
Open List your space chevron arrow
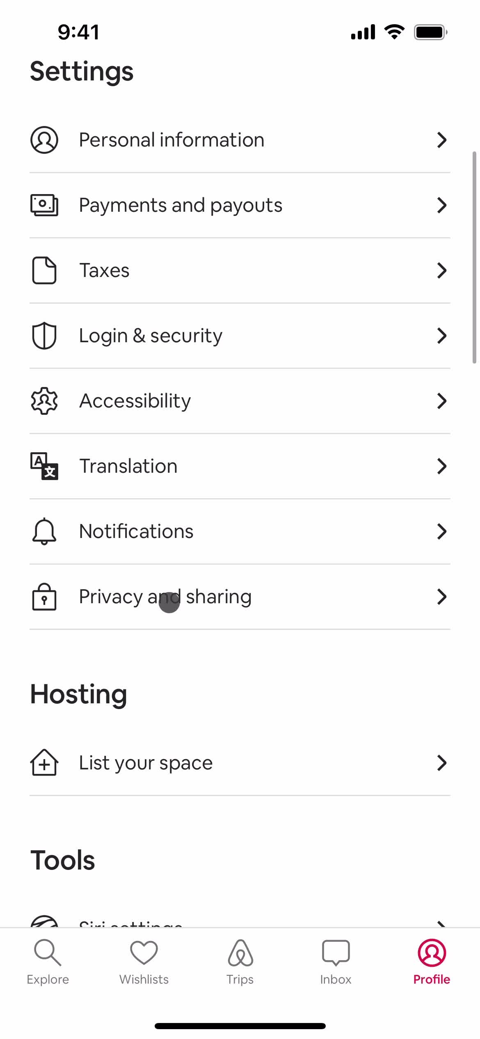[x=441, y=763]
